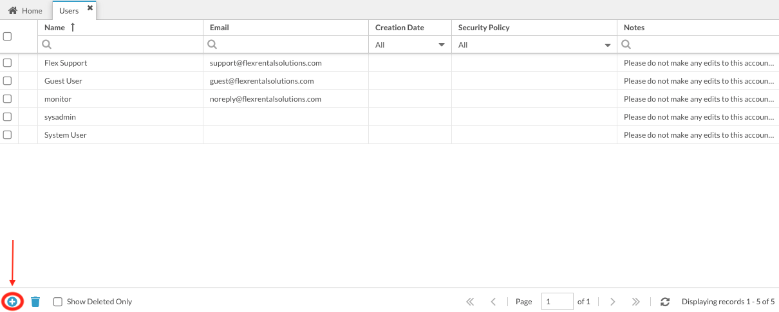779x312 pixels.
Task: Click noreply@flexrentalsolutions.com email cell
Action: [x=286, y=99]
